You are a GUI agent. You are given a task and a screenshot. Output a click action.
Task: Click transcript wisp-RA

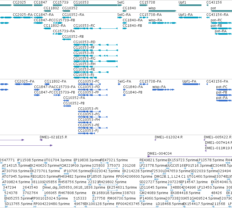pos(162,23)
